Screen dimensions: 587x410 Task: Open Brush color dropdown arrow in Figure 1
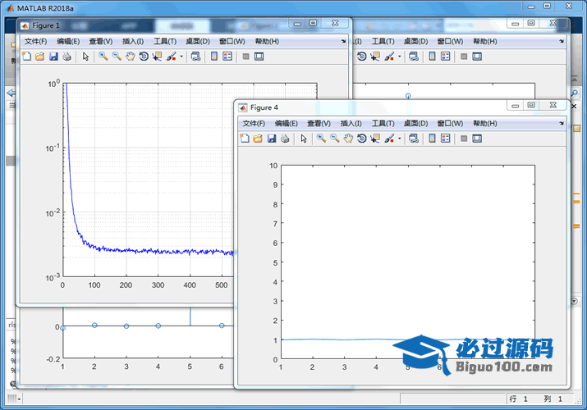pos(181,57)
